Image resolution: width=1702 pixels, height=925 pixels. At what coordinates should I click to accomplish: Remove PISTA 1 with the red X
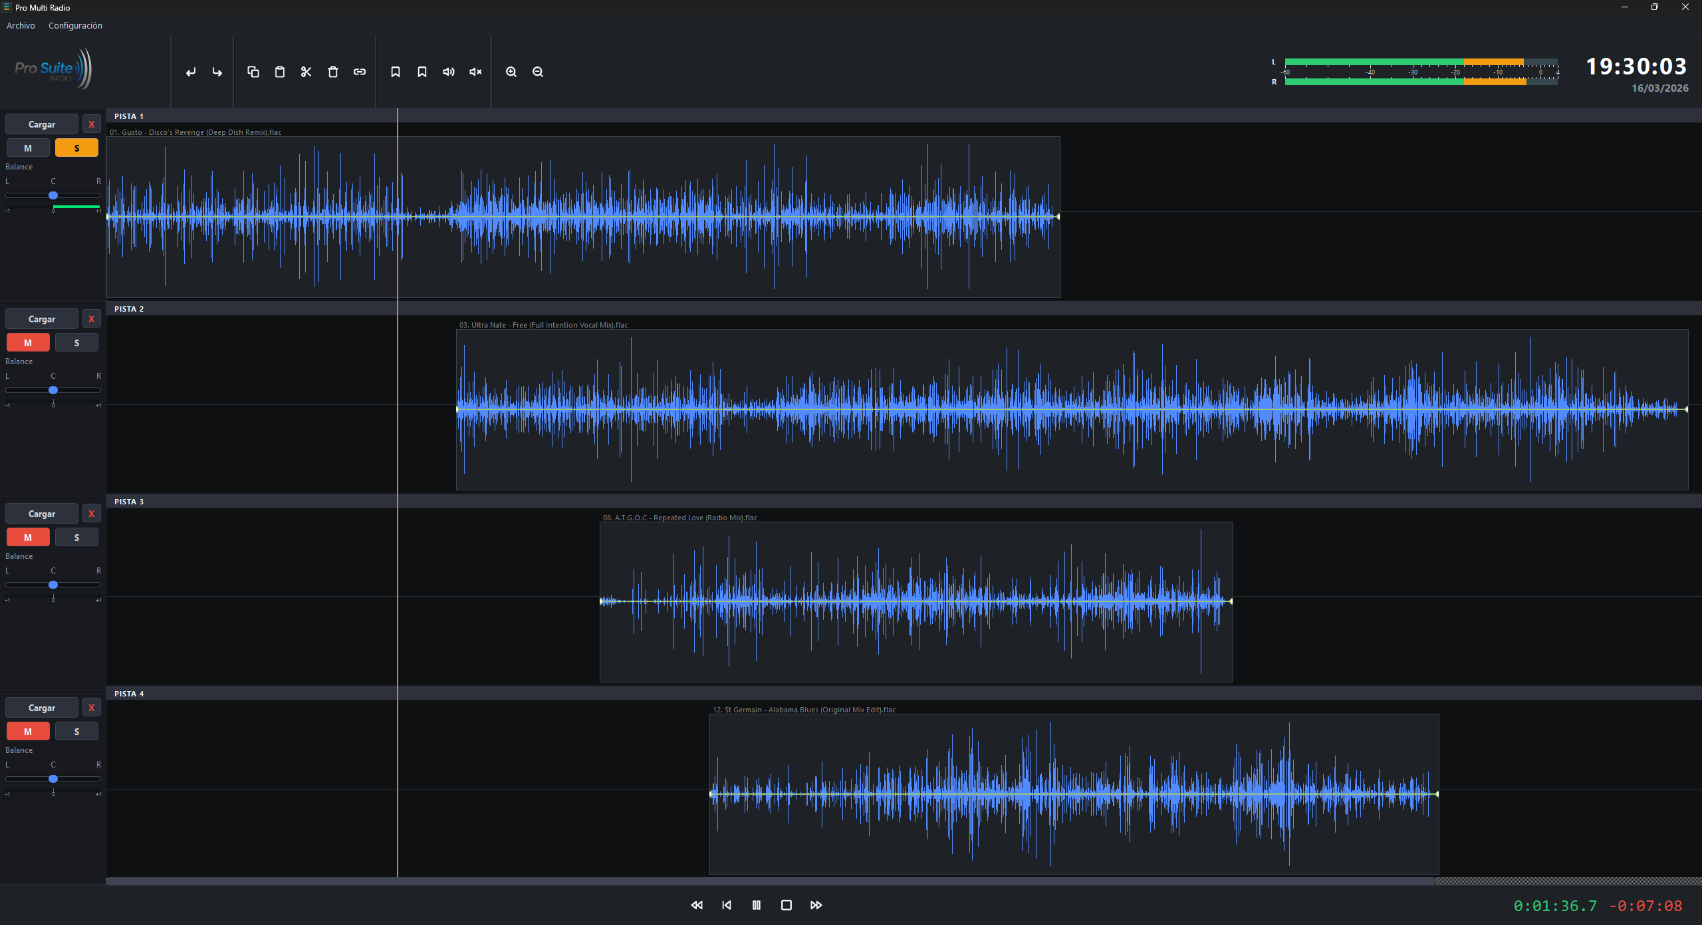91,124
